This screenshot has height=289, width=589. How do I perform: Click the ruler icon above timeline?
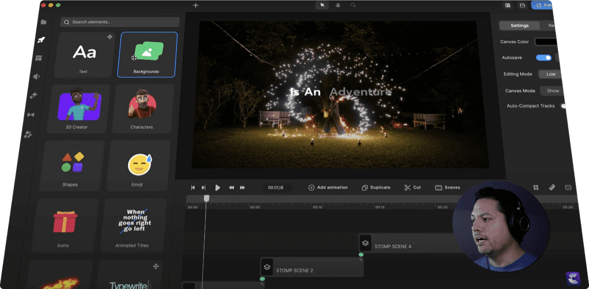(552, 187)
